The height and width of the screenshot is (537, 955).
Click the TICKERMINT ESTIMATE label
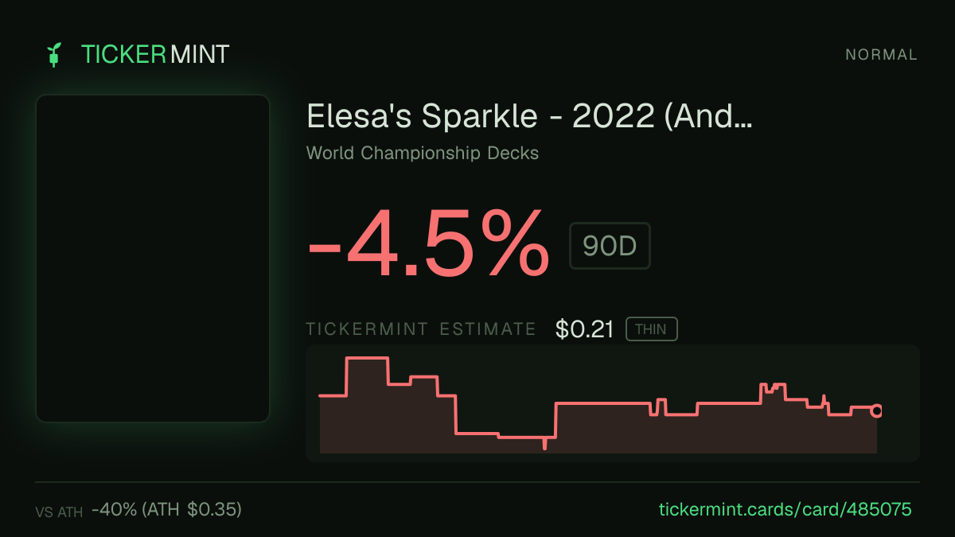pos(421,329)
